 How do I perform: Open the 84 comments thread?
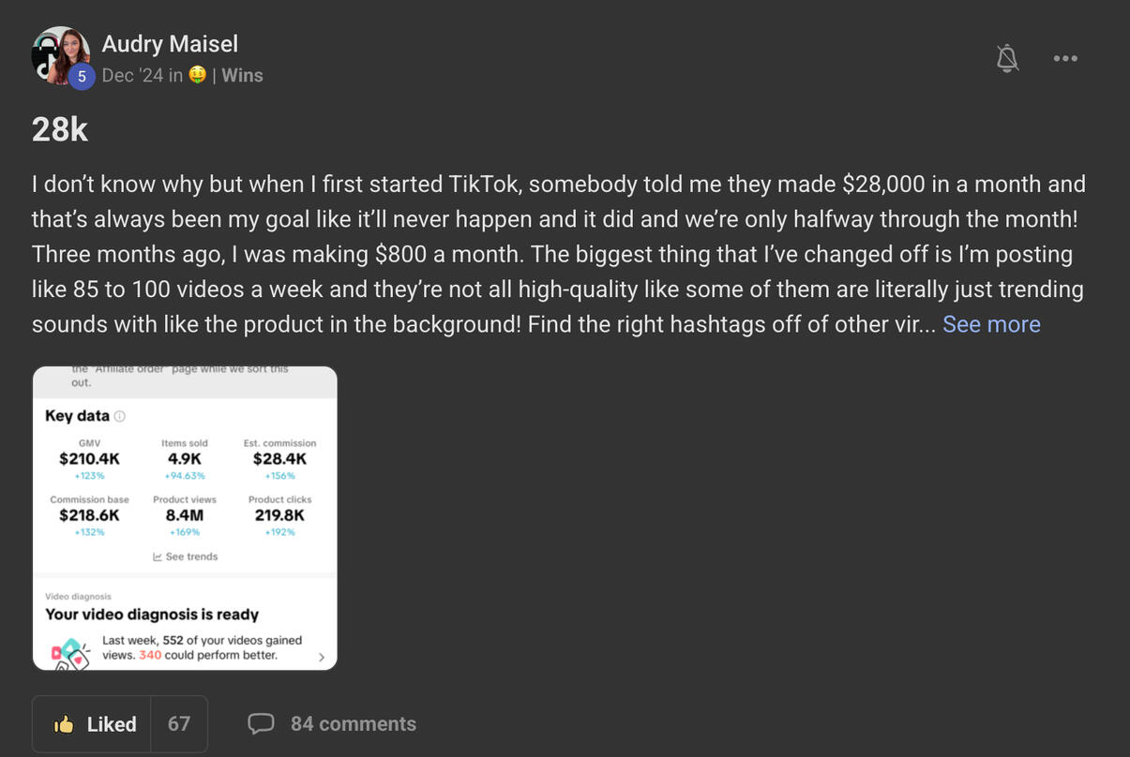point(353,724)
